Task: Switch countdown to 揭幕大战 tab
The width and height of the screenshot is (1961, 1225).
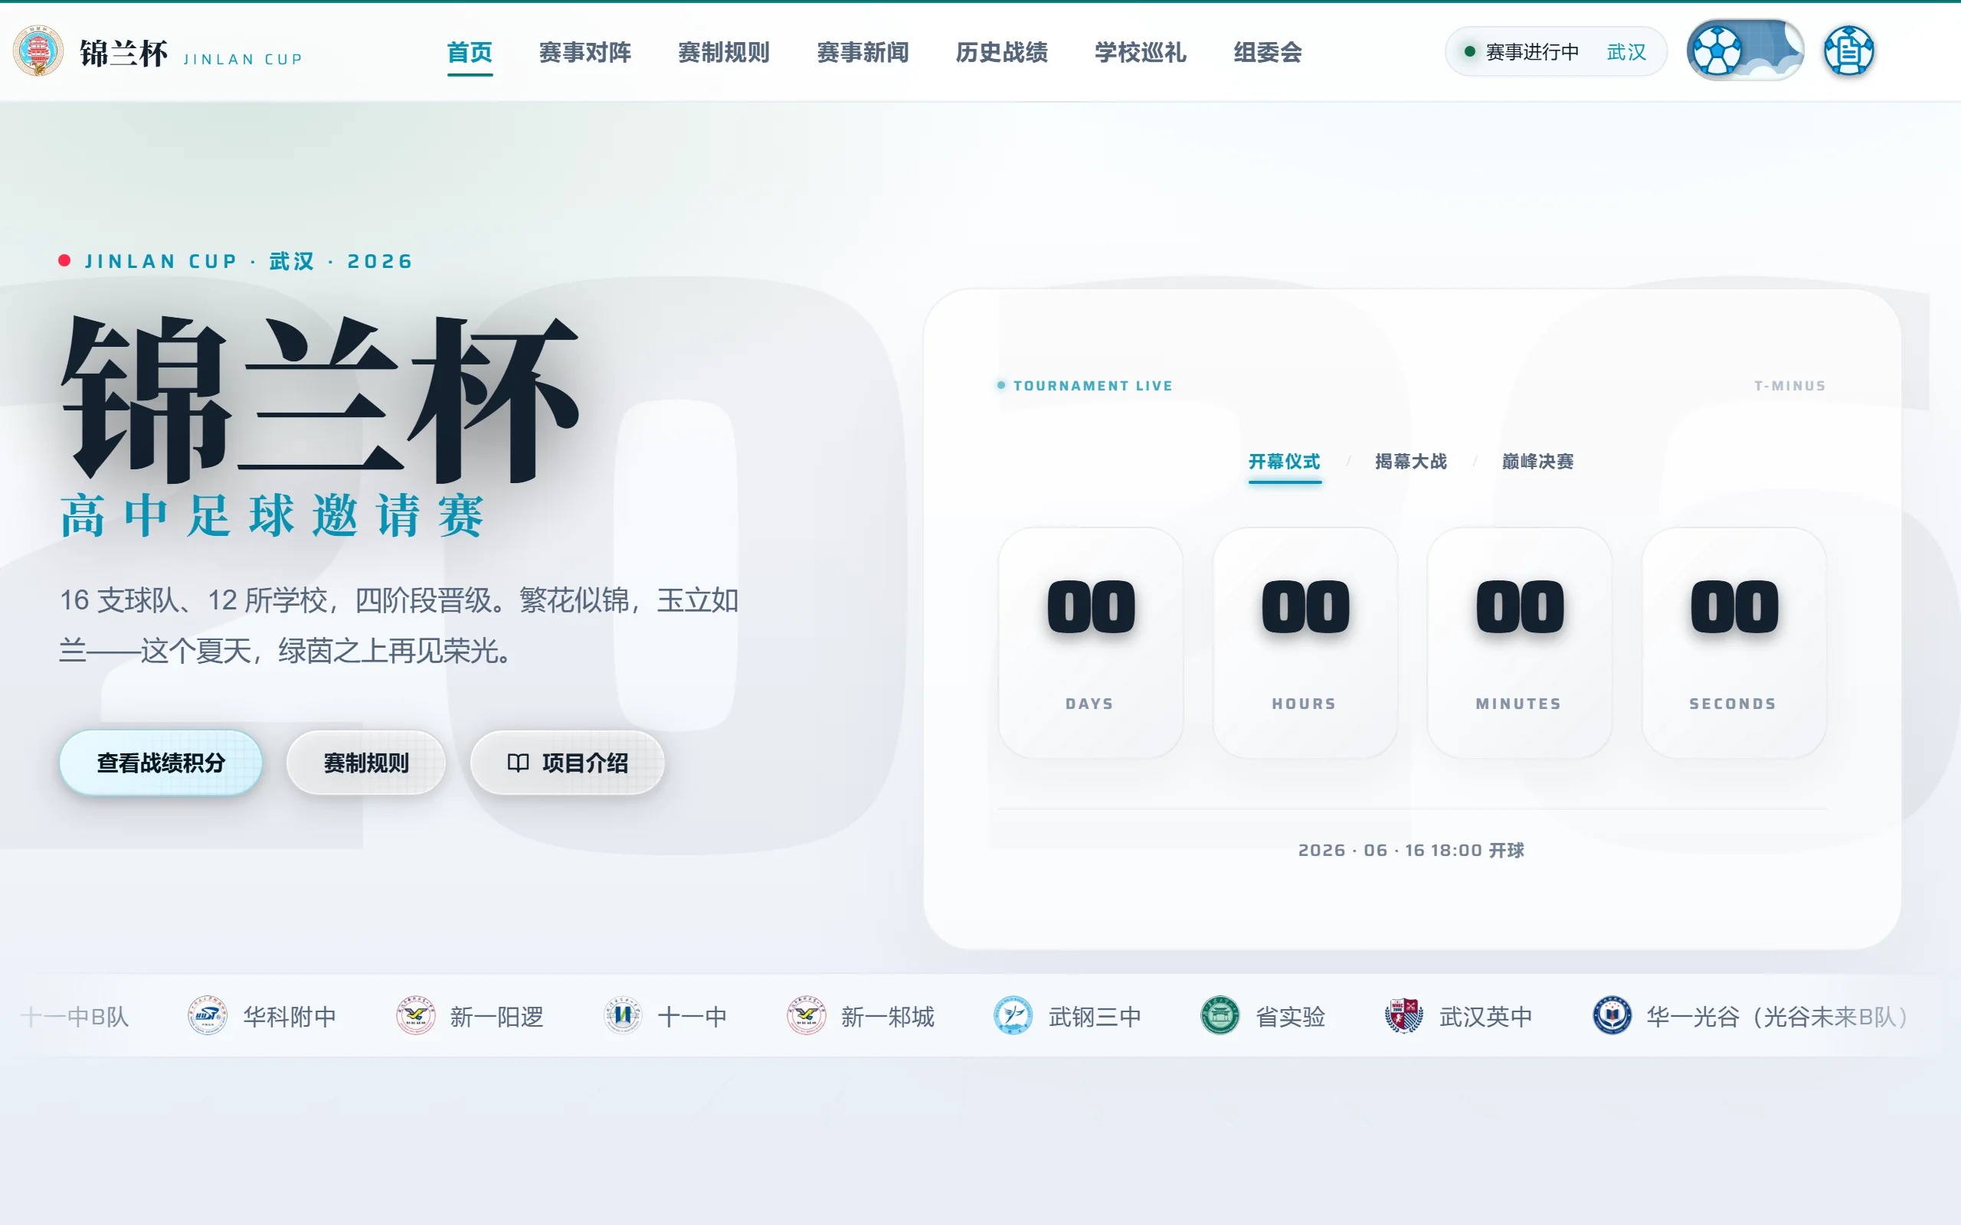Action: tap(1411, 462)
